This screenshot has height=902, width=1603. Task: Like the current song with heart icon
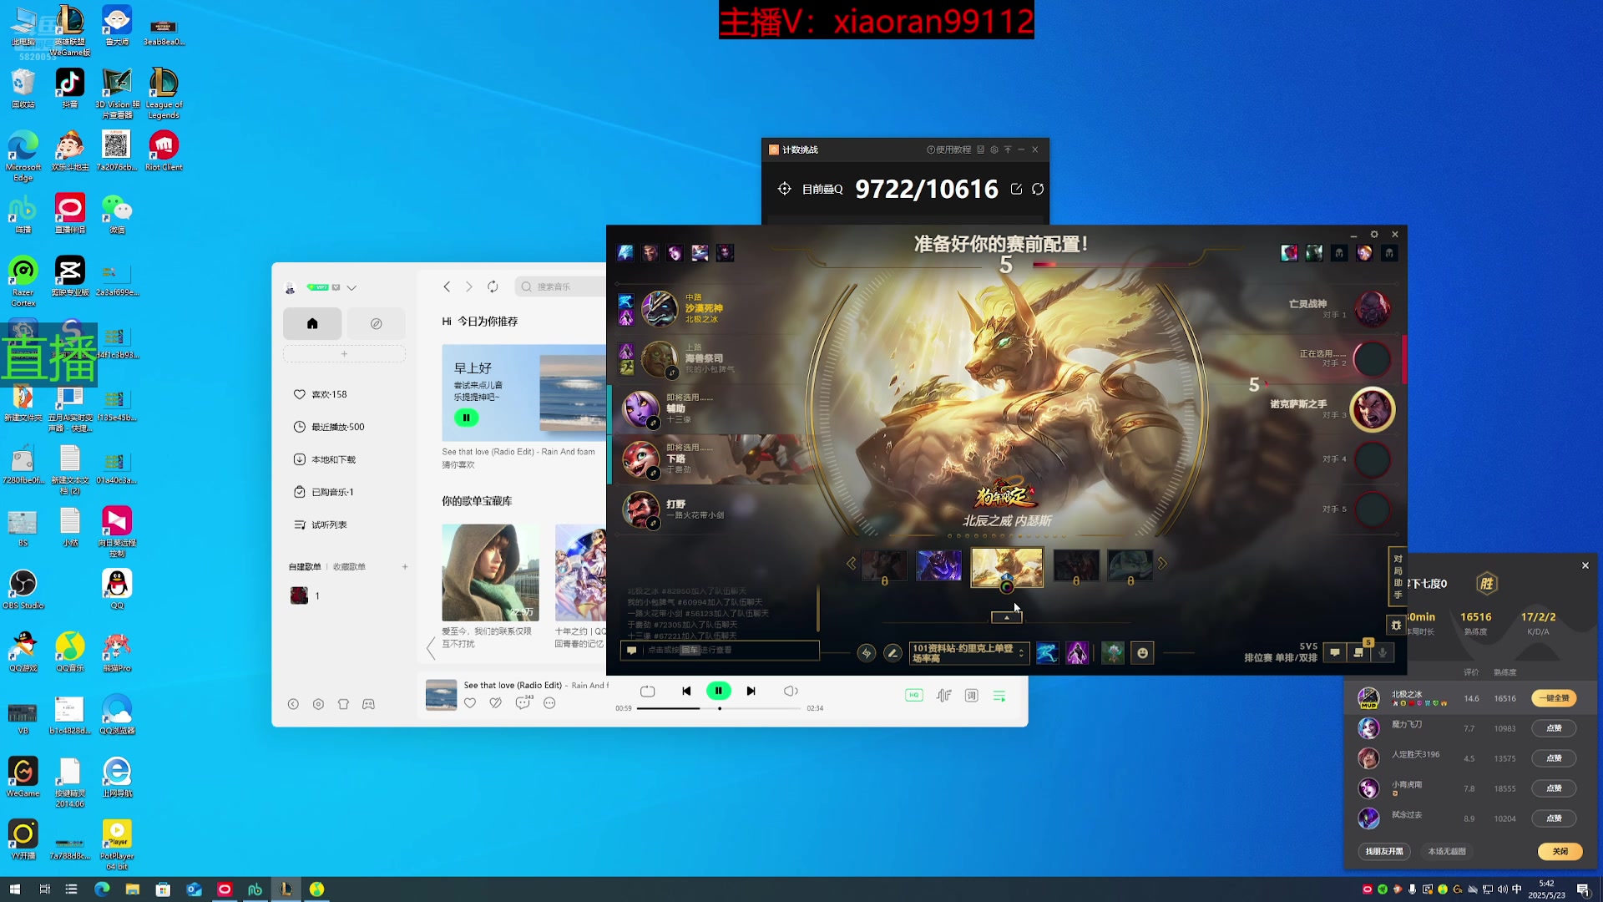point(470,703)
